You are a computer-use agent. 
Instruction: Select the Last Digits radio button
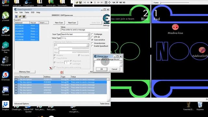pyautogui.click(x=71, y=64)
